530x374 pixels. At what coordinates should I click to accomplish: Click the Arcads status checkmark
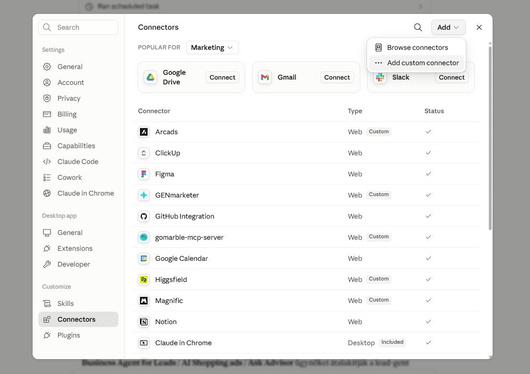(x=428, y=131)
